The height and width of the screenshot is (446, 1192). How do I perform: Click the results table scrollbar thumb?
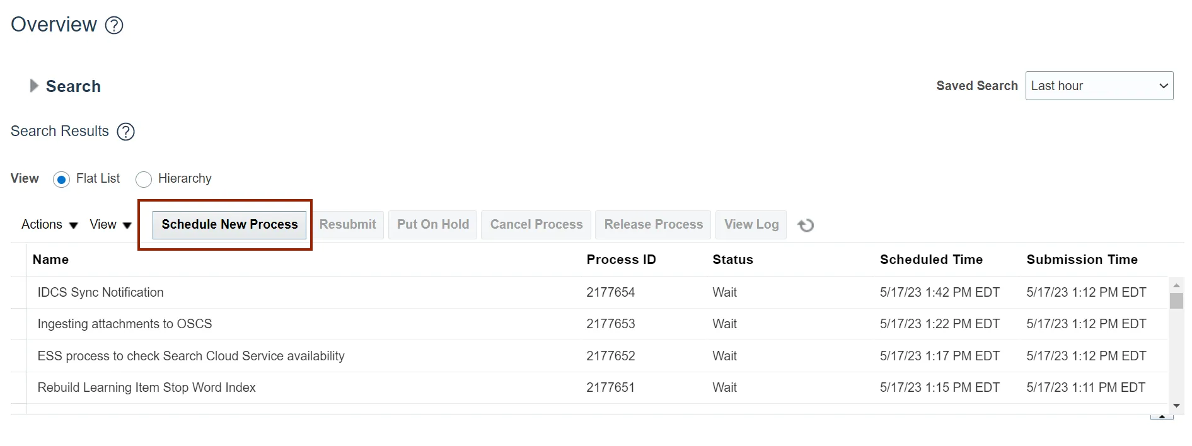(x=1176, y=300)
